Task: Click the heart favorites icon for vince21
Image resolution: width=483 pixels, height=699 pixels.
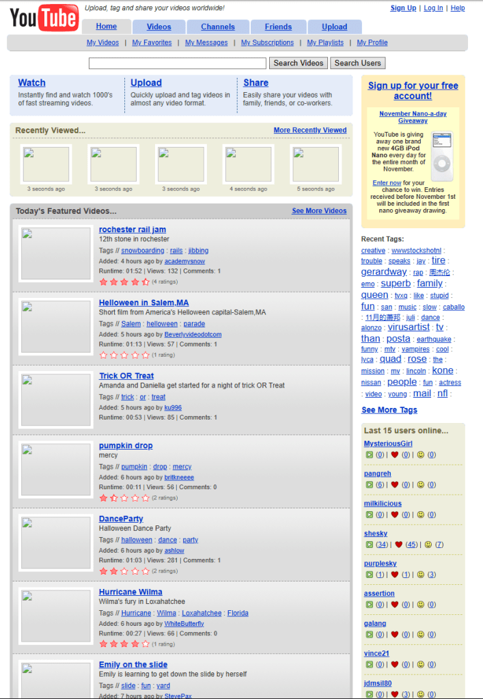Action: [x=394, y=664]
